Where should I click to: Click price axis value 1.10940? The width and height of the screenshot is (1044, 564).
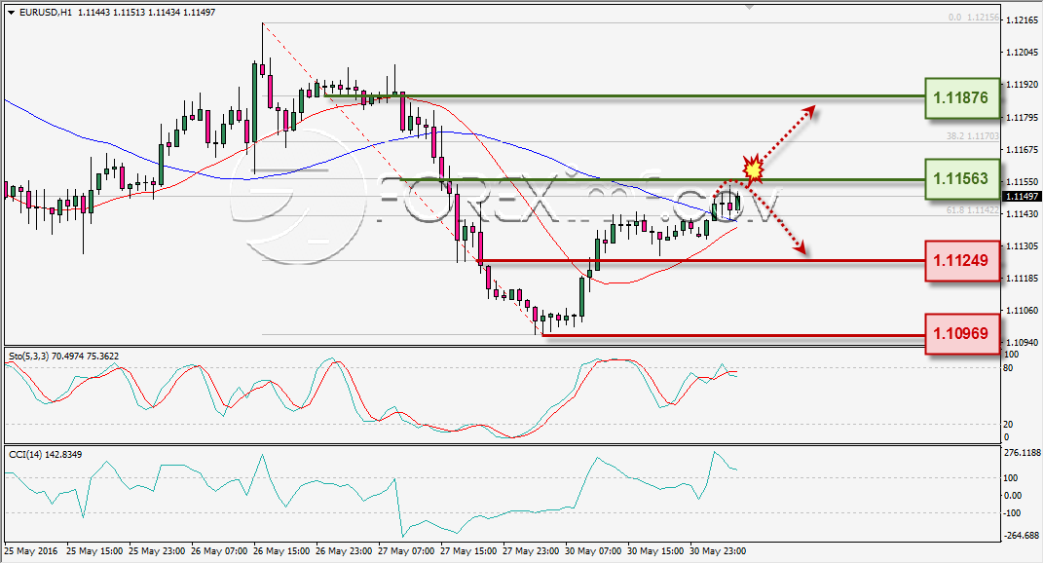tap(1022, 342)
